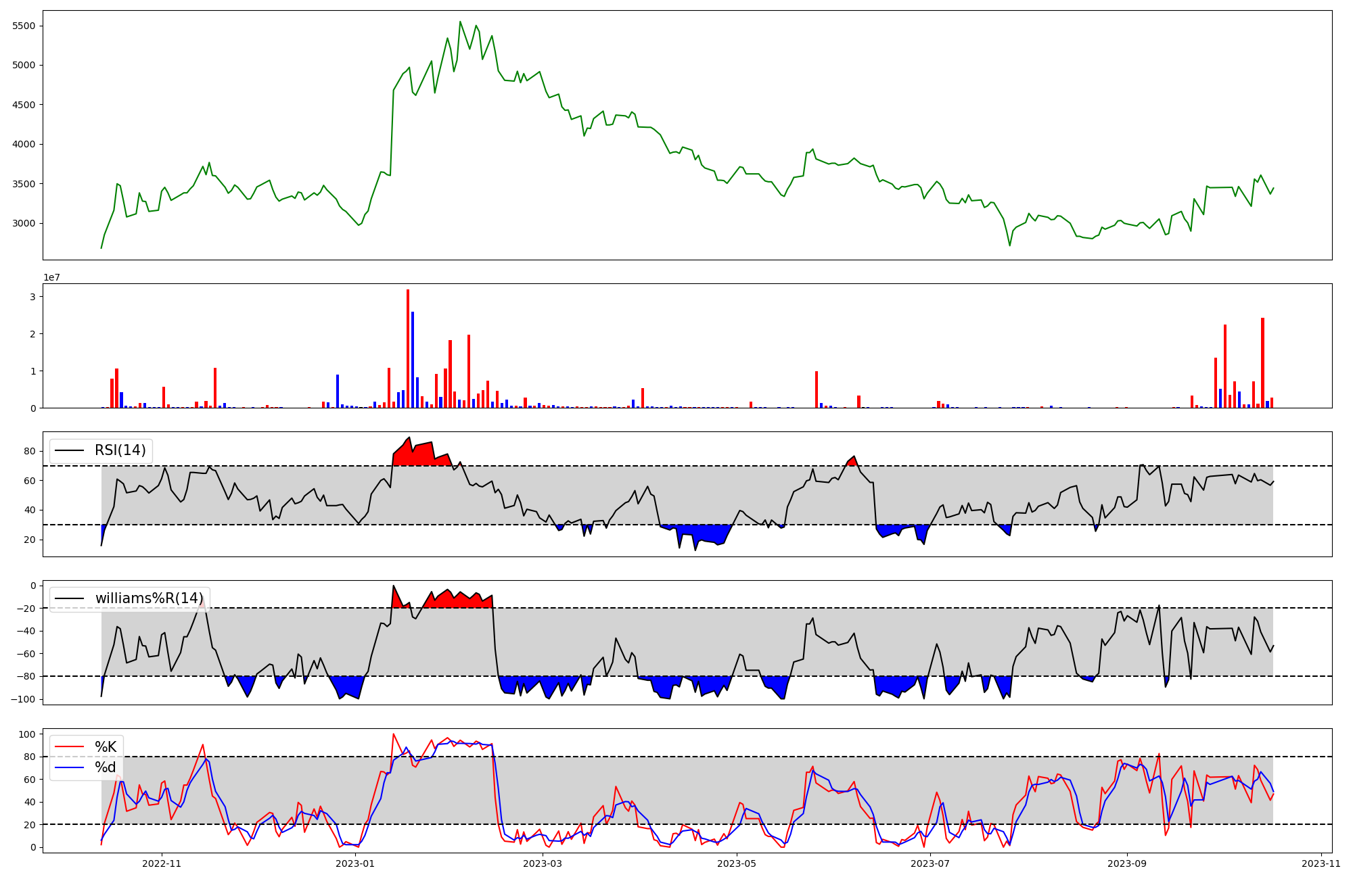Screen dimensions: 1353x879
Task: Click the tallest blue volume bar
Action: [413, 359]
